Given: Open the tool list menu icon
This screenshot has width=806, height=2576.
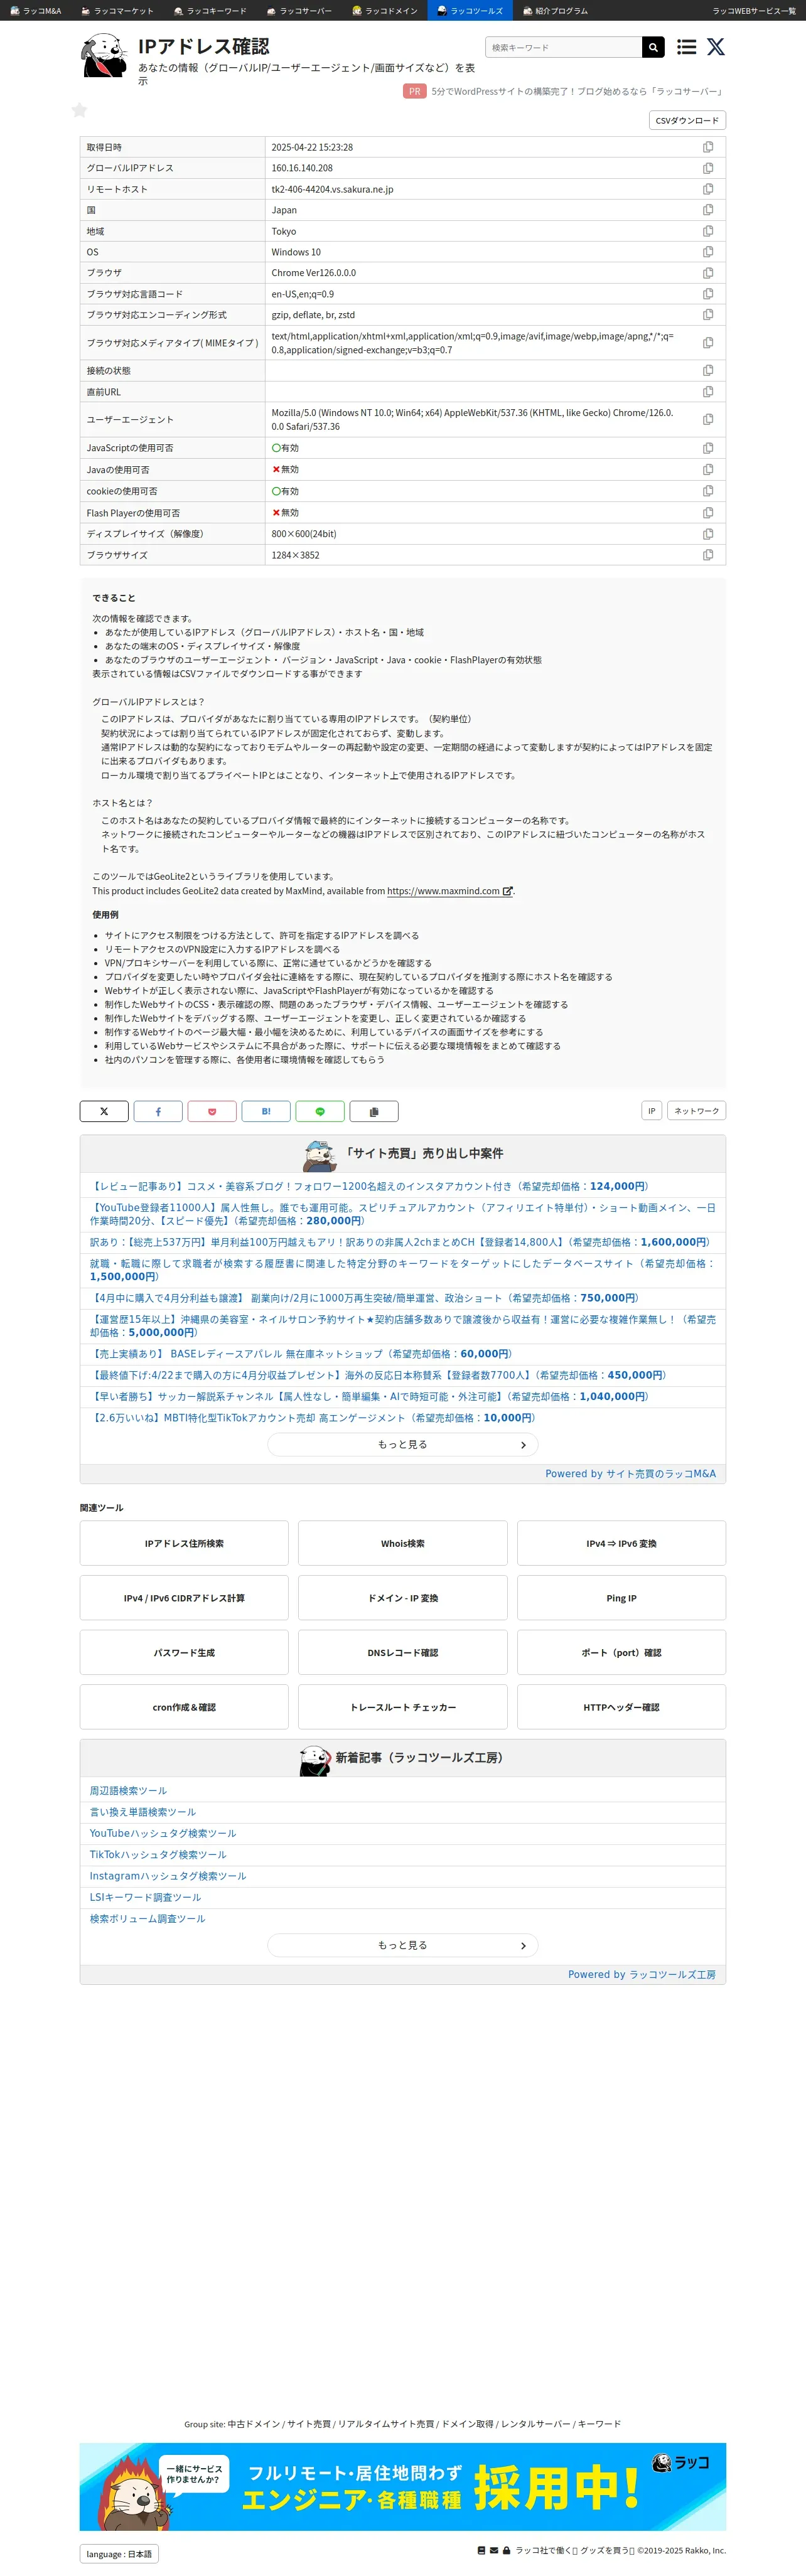Looking at the screenshot, I should click(x=686, y=47).
